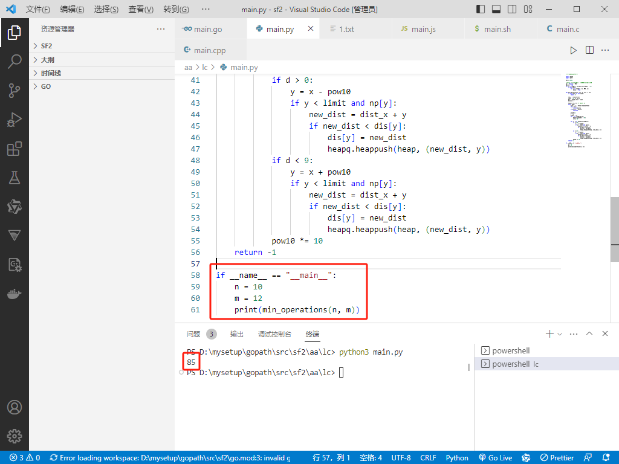Open the 问题 problems panel tab
Image resolution: width=619 pixels, height=464 pixels.
[201, 334]
